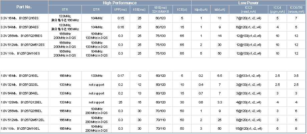
Task: Select part "1.8V 64Mb. BY25FQ64EL"
Action: (x=20, y=93)
